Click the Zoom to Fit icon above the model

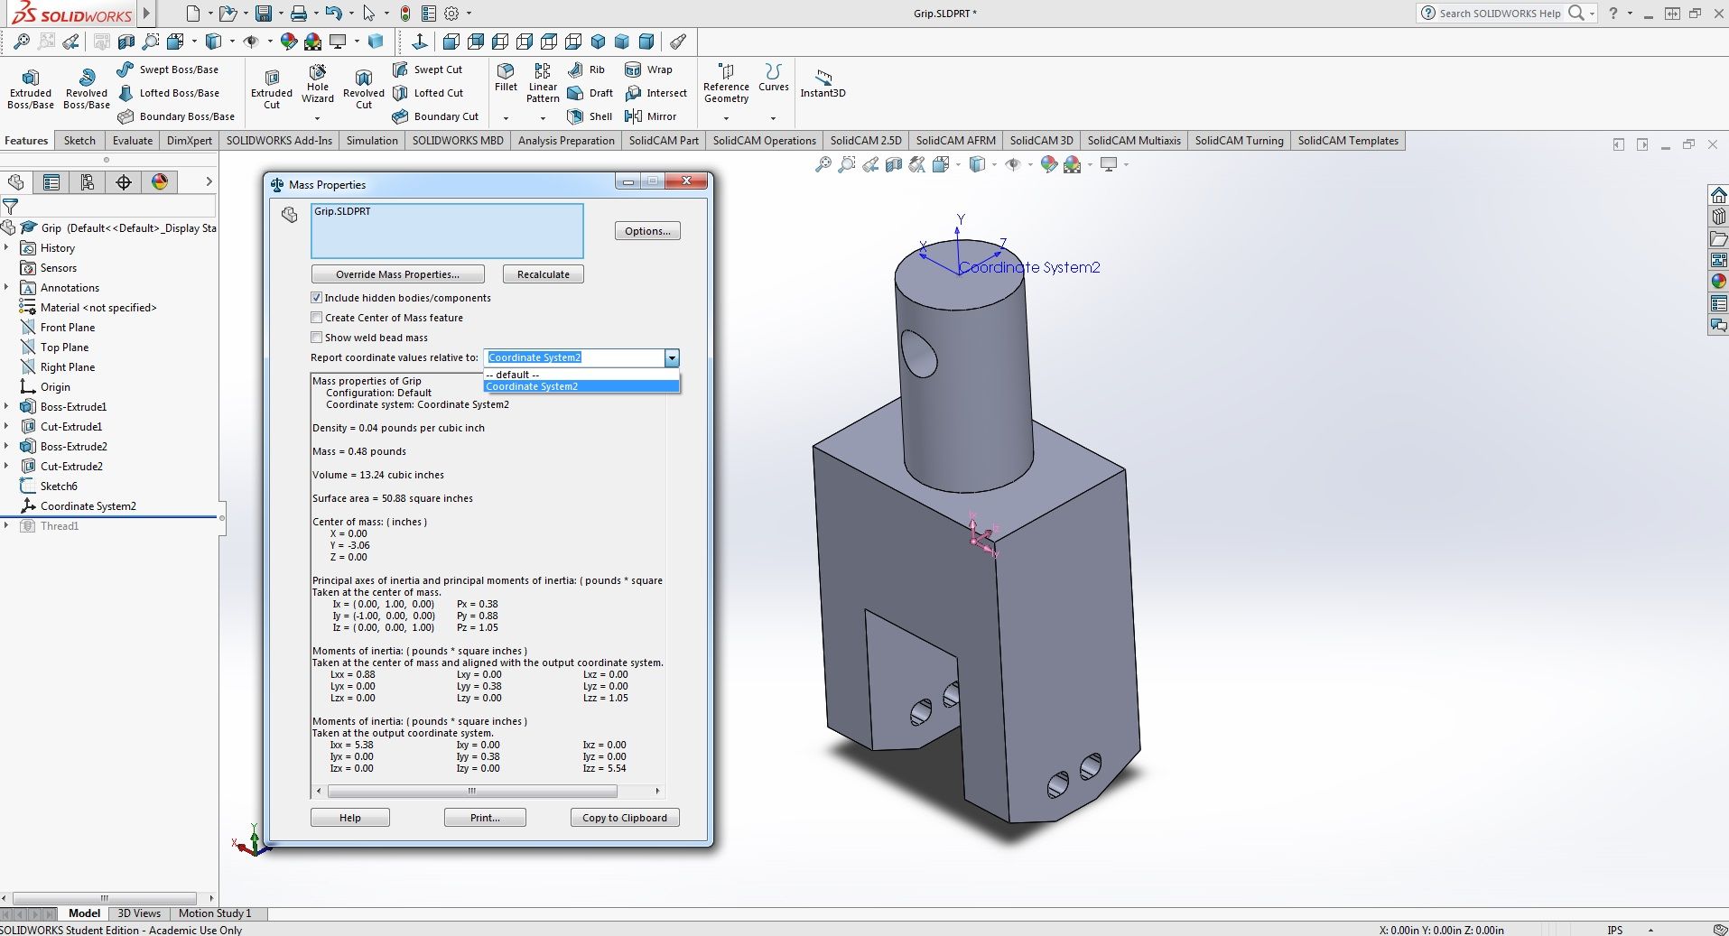[x=823, y=164]
